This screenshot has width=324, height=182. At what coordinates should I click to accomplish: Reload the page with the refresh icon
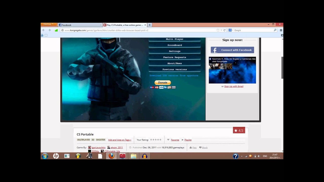[224, 30]
